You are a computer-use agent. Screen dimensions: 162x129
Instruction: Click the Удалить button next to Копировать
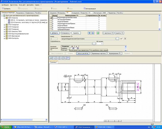[76, 33]
